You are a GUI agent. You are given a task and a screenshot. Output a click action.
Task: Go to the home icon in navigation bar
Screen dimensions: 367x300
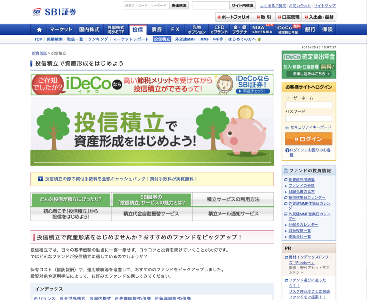pyautogui.click(x=39, y=29)
